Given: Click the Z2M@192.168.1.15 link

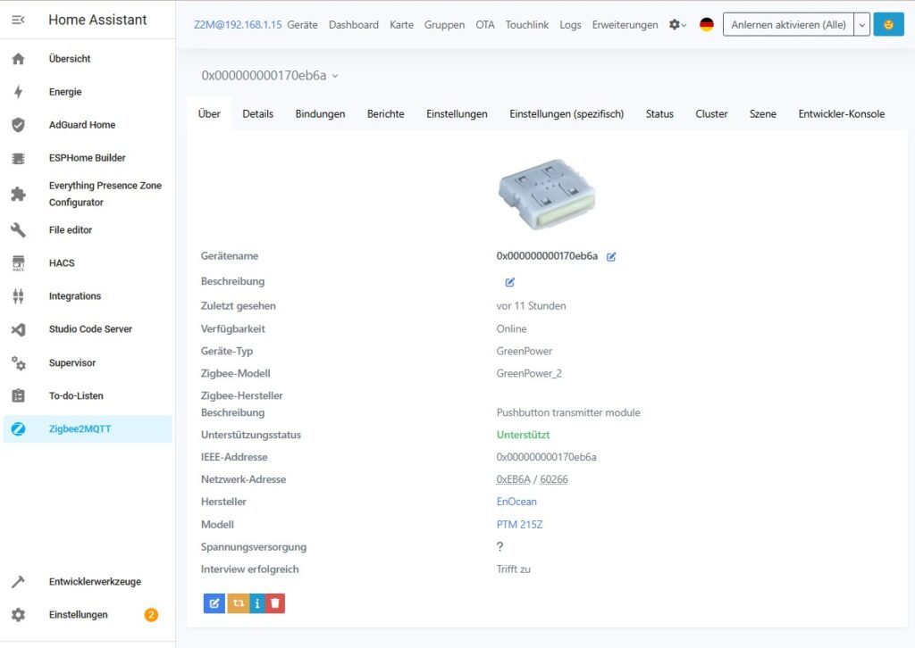Looking at the screenshot, I should pyautogui.click(x=238, y=25).
